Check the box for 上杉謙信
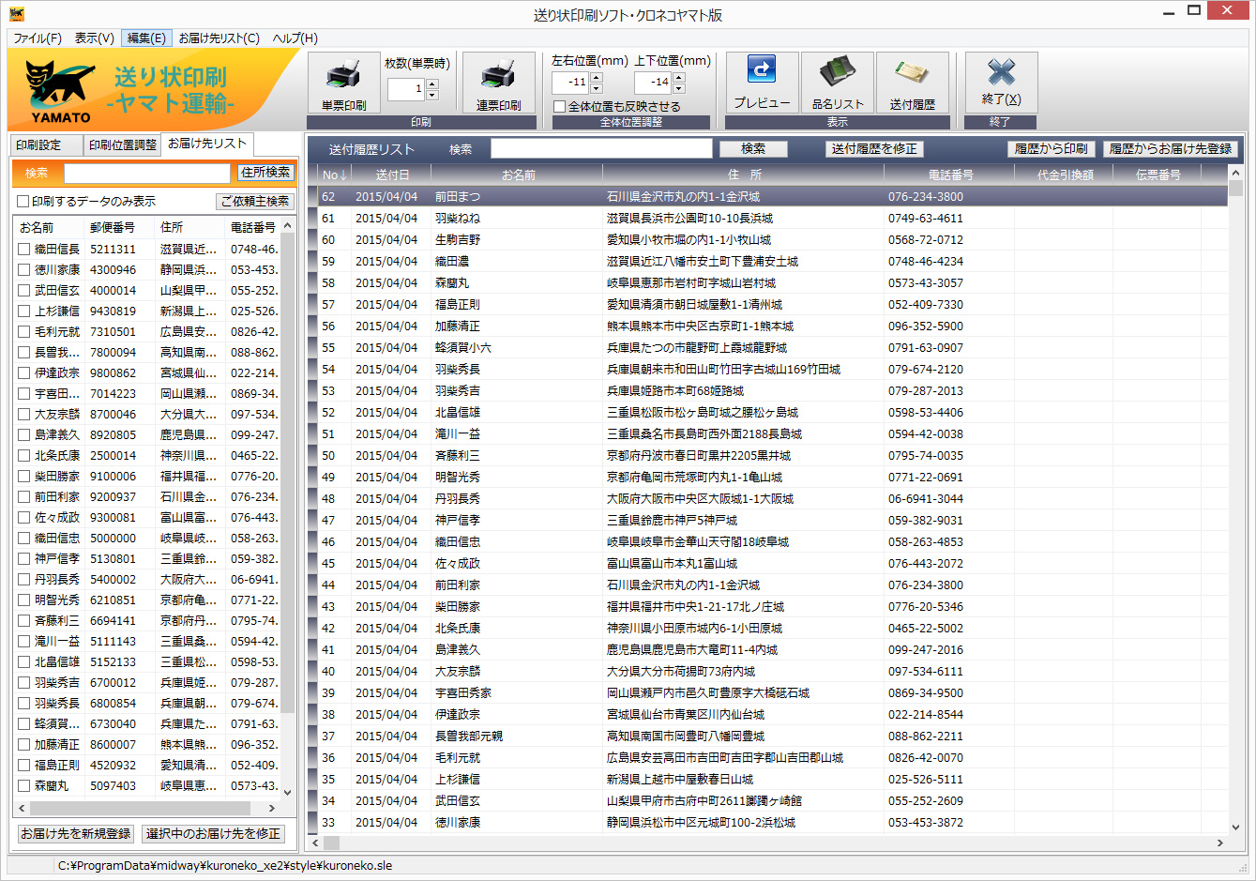Image resolution: width=1256 pixels, height=881 pixels. coord(23,311)
